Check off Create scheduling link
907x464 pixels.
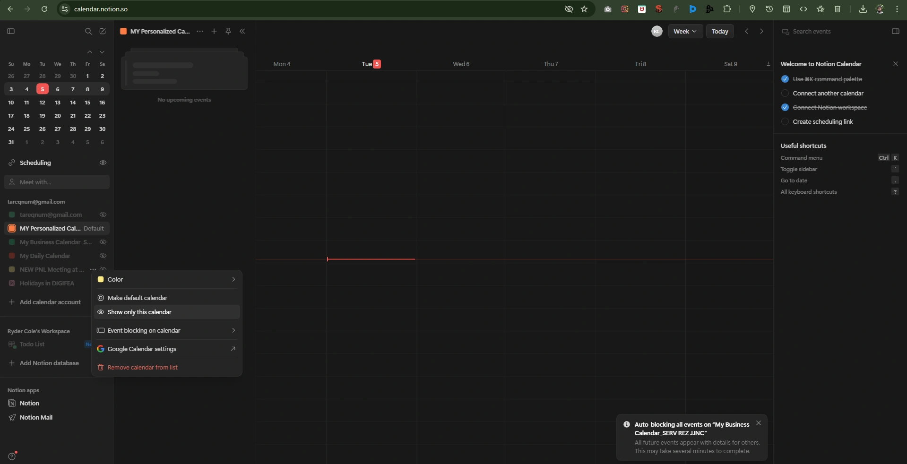click(785, 121)
